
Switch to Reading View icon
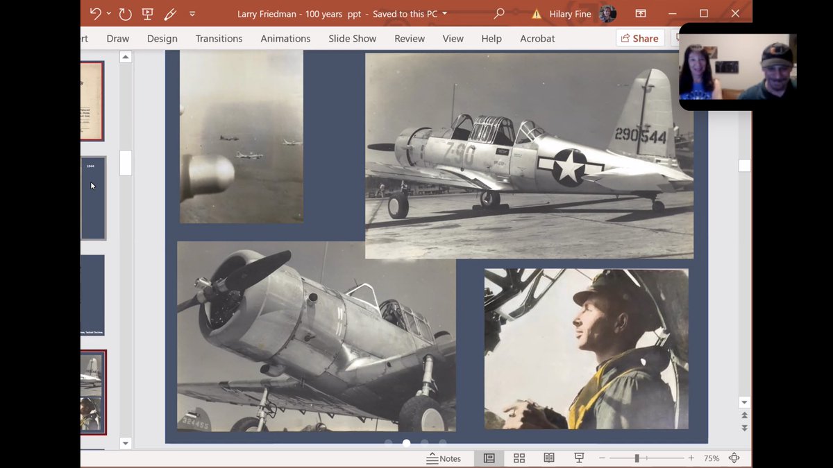tap(549, 458)
